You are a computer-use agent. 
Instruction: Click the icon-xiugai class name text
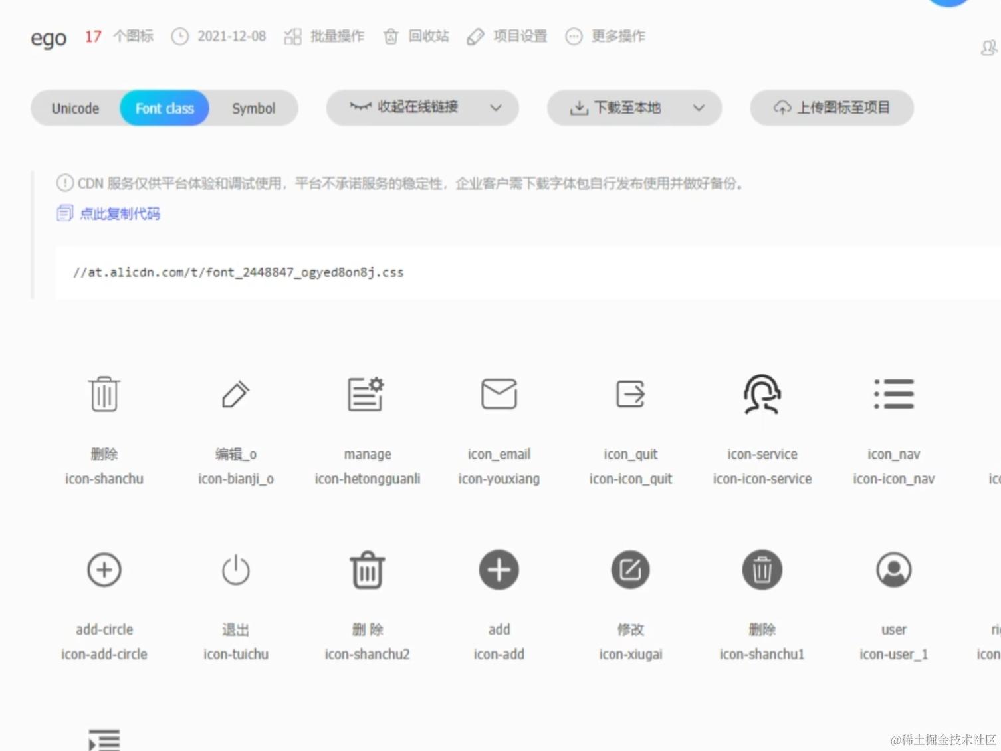tap(631, 654)
